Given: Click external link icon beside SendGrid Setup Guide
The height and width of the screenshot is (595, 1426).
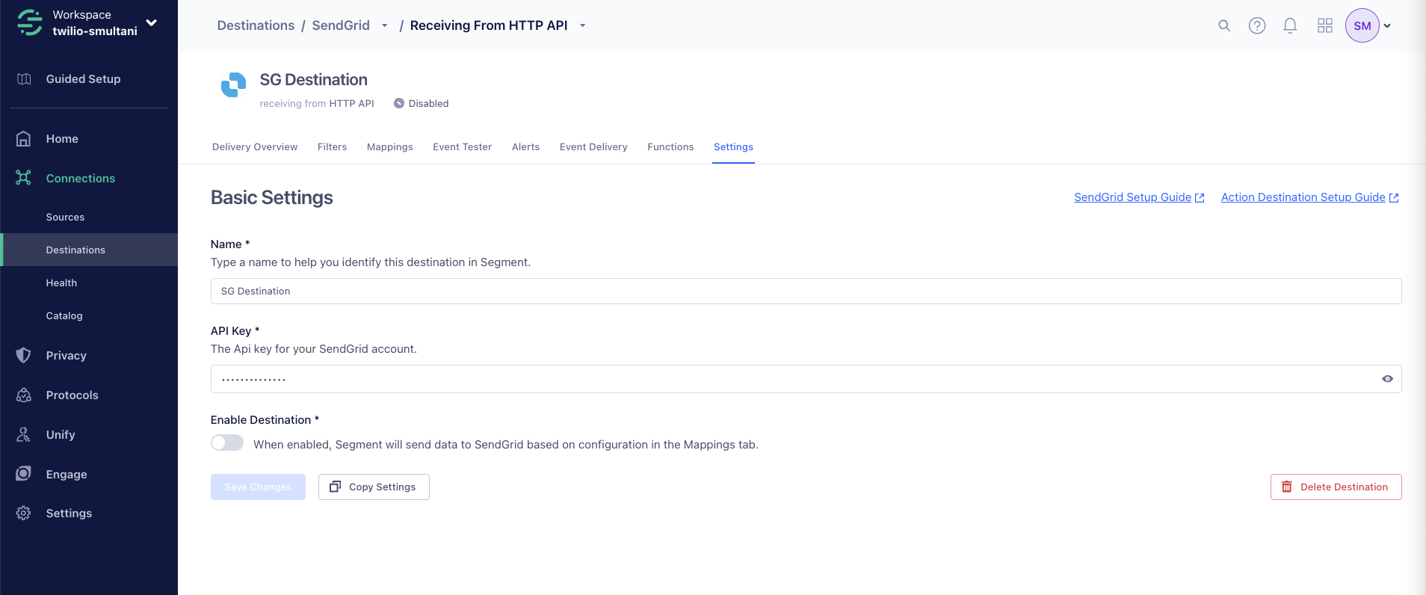Looking at the screenshot, I should click(x=1200, y=198).
